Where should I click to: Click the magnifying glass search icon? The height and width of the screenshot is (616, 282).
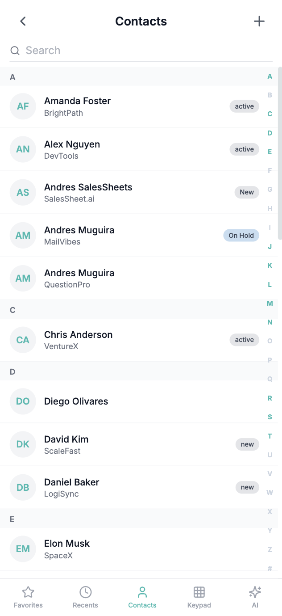(x=15, y=50)
